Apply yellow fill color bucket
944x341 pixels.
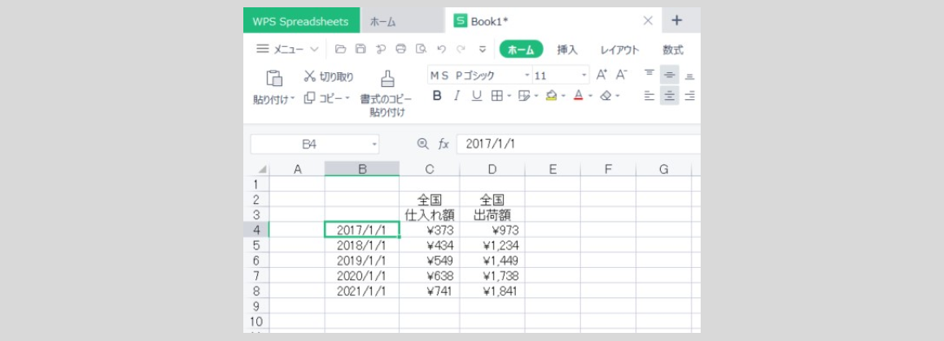551,96
